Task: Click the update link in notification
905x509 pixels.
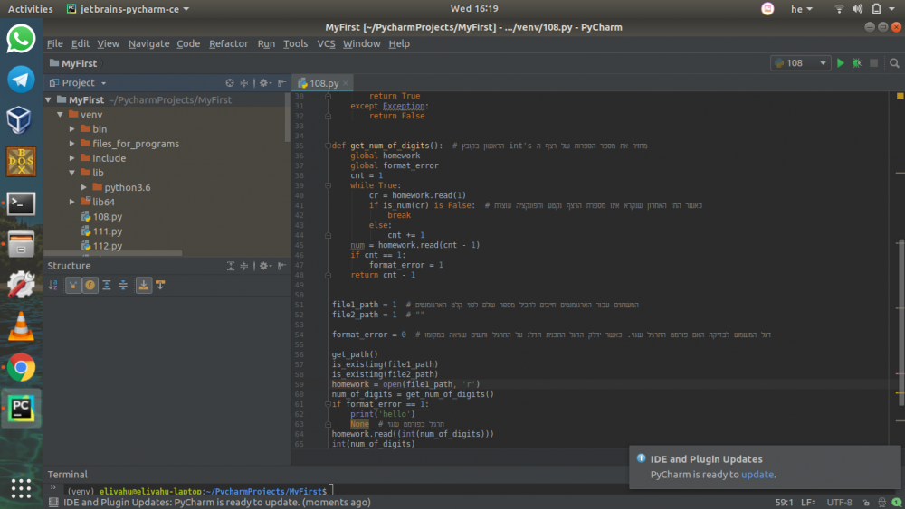Action: pos(757,474)
